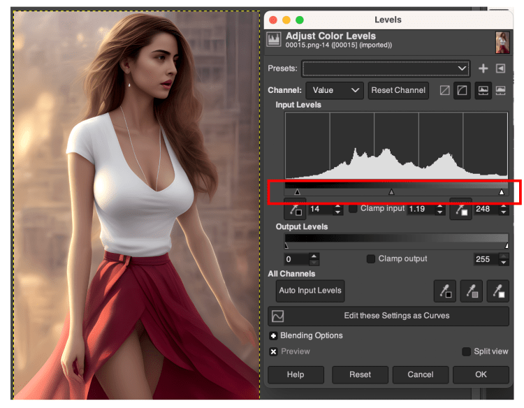Click the curves icon beside Edit these Settings
This screenshot has width=524, height=408.
[x=277, y=316]
